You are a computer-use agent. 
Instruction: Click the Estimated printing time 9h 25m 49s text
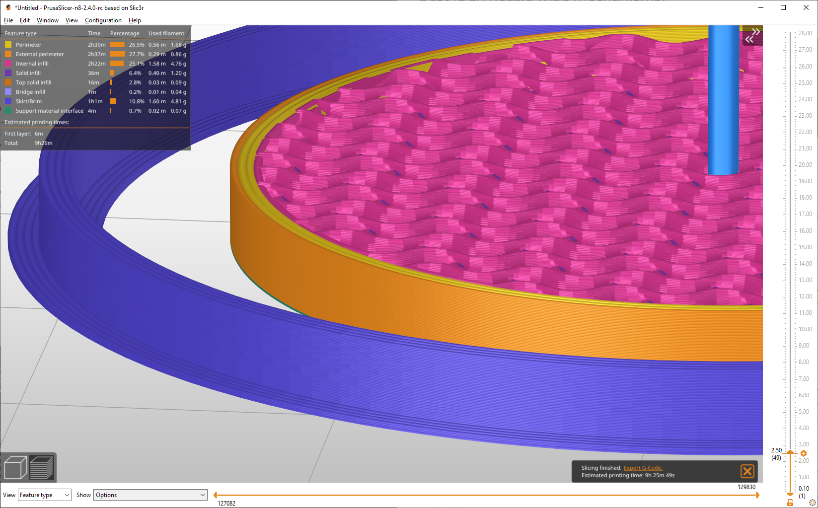[x=628, y=475]
